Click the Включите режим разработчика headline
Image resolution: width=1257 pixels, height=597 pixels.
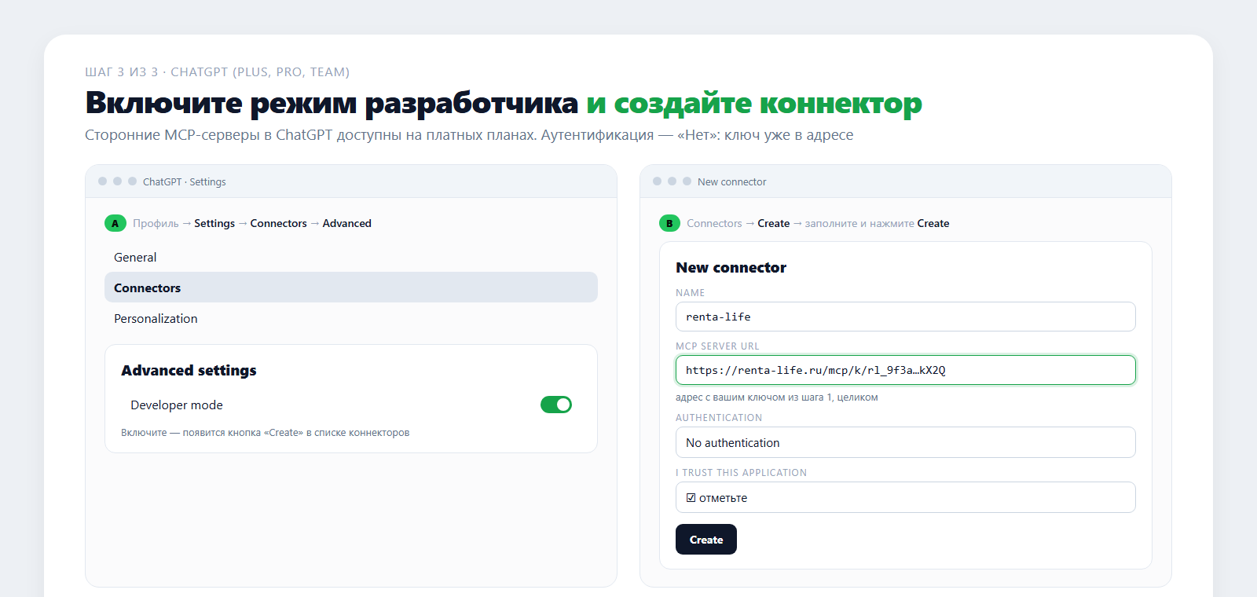pos(504,103)
